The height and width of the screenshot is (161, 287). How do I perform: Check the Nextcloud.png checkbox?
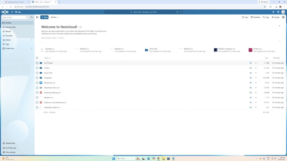pos(37,83)
